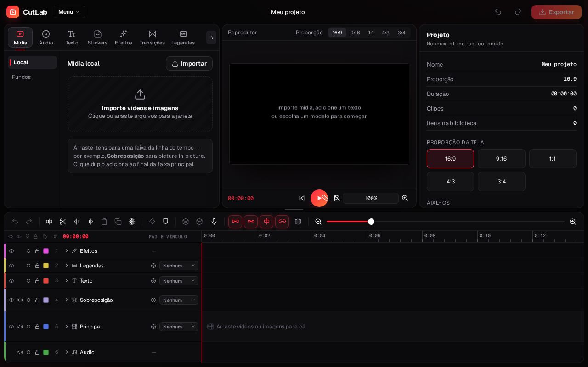
Task: Skip to the start of the preview
Action: click(302, 198)
